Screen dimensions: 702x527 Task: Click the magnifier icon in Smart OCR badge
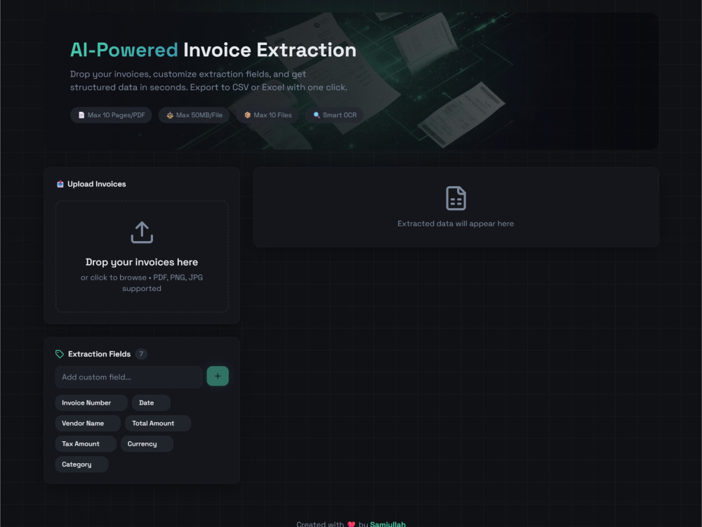[x=317, y=115]
